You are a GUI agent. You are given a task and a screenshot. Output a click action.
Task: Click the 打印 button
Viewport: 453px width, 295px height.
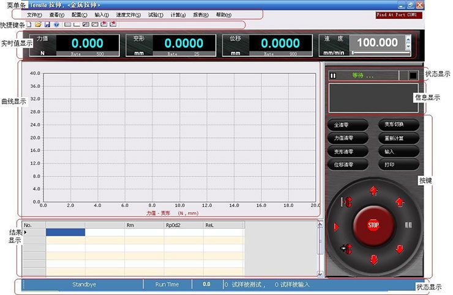(399, 165)
